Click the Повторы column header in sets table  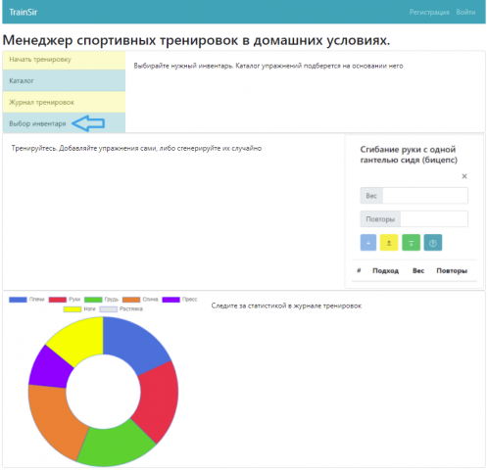(452, 271)
